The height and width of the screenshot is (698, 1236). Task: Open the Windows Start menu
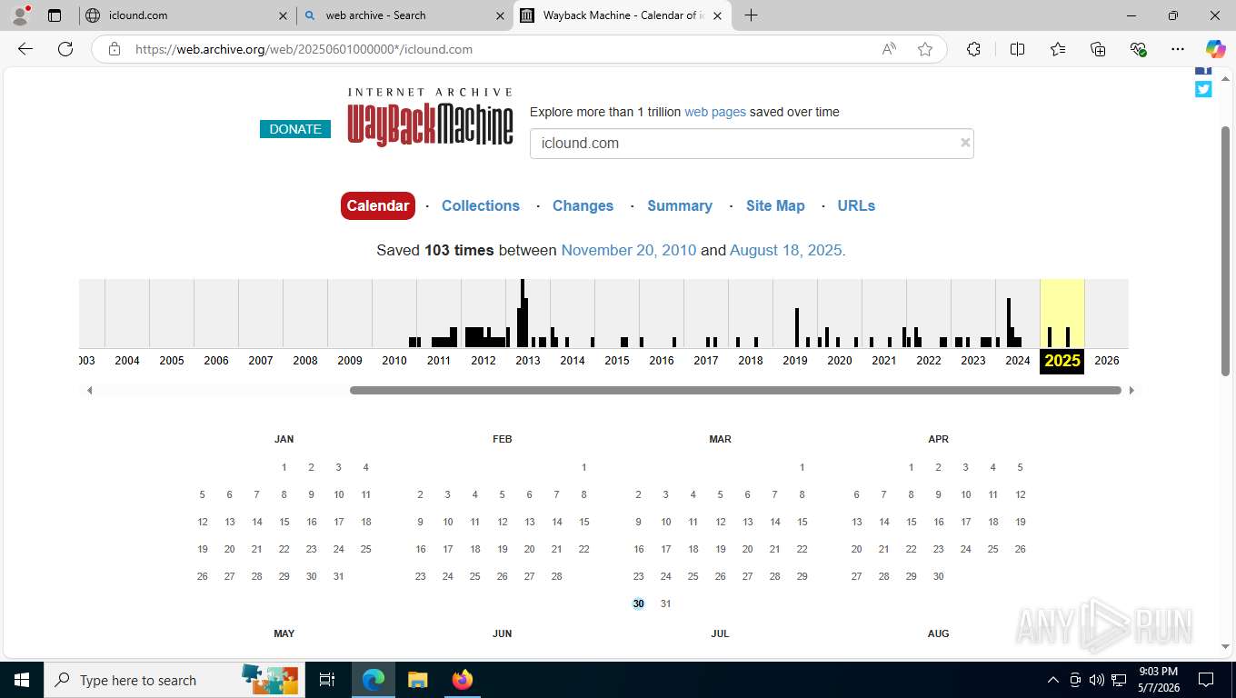(22, 680)
